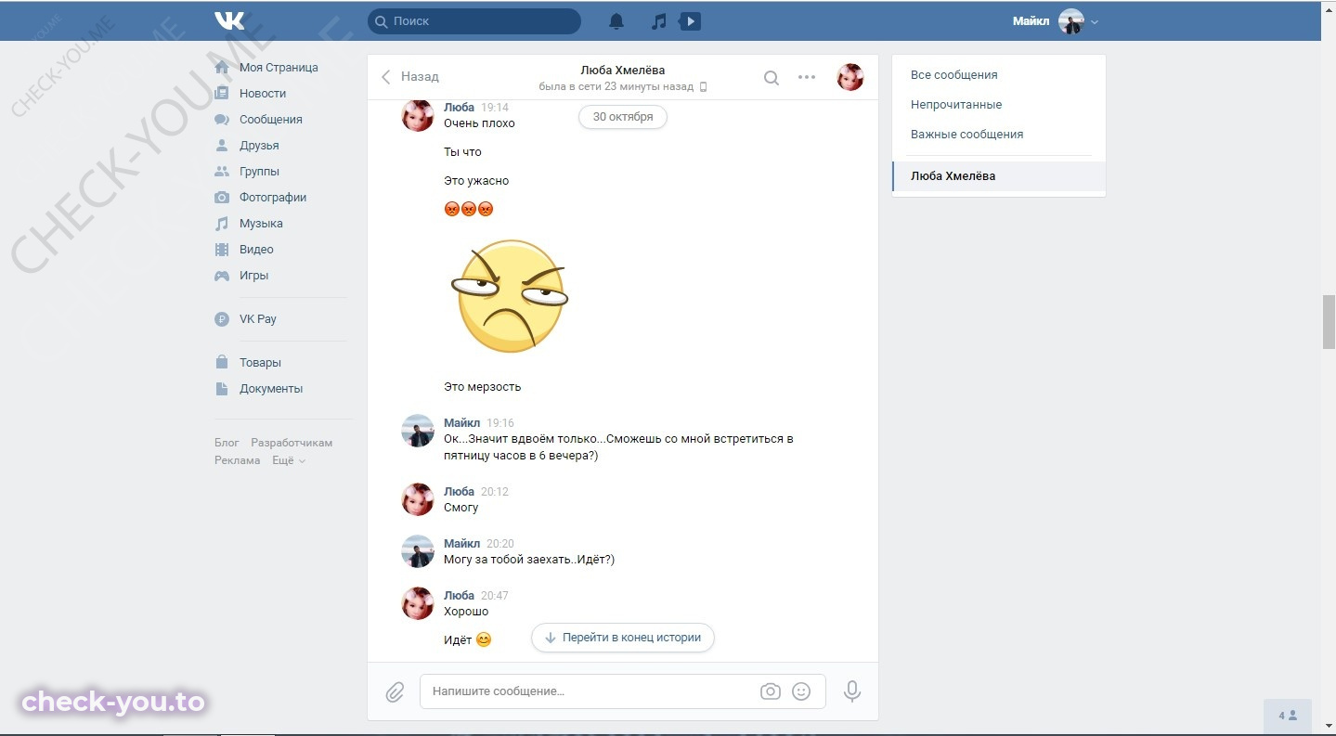Click the shopping bag icon beside Товары
This screenshot has width=1336, height=736.
[222, 362]
